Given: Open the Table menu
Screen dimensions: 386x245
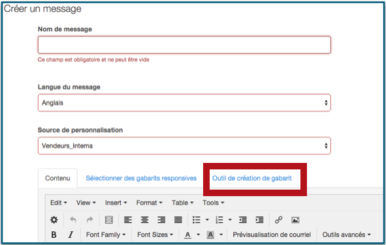Looking at the screenshot, I should tap(183, 203).
